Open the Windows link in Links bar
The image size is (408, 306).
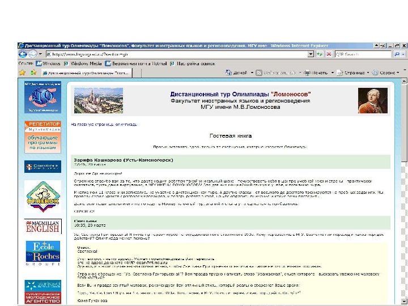48,63
